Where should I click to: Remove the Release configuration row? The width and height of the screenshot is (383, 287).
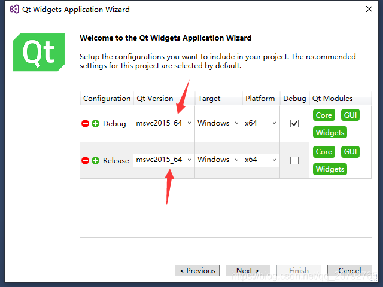85,161
